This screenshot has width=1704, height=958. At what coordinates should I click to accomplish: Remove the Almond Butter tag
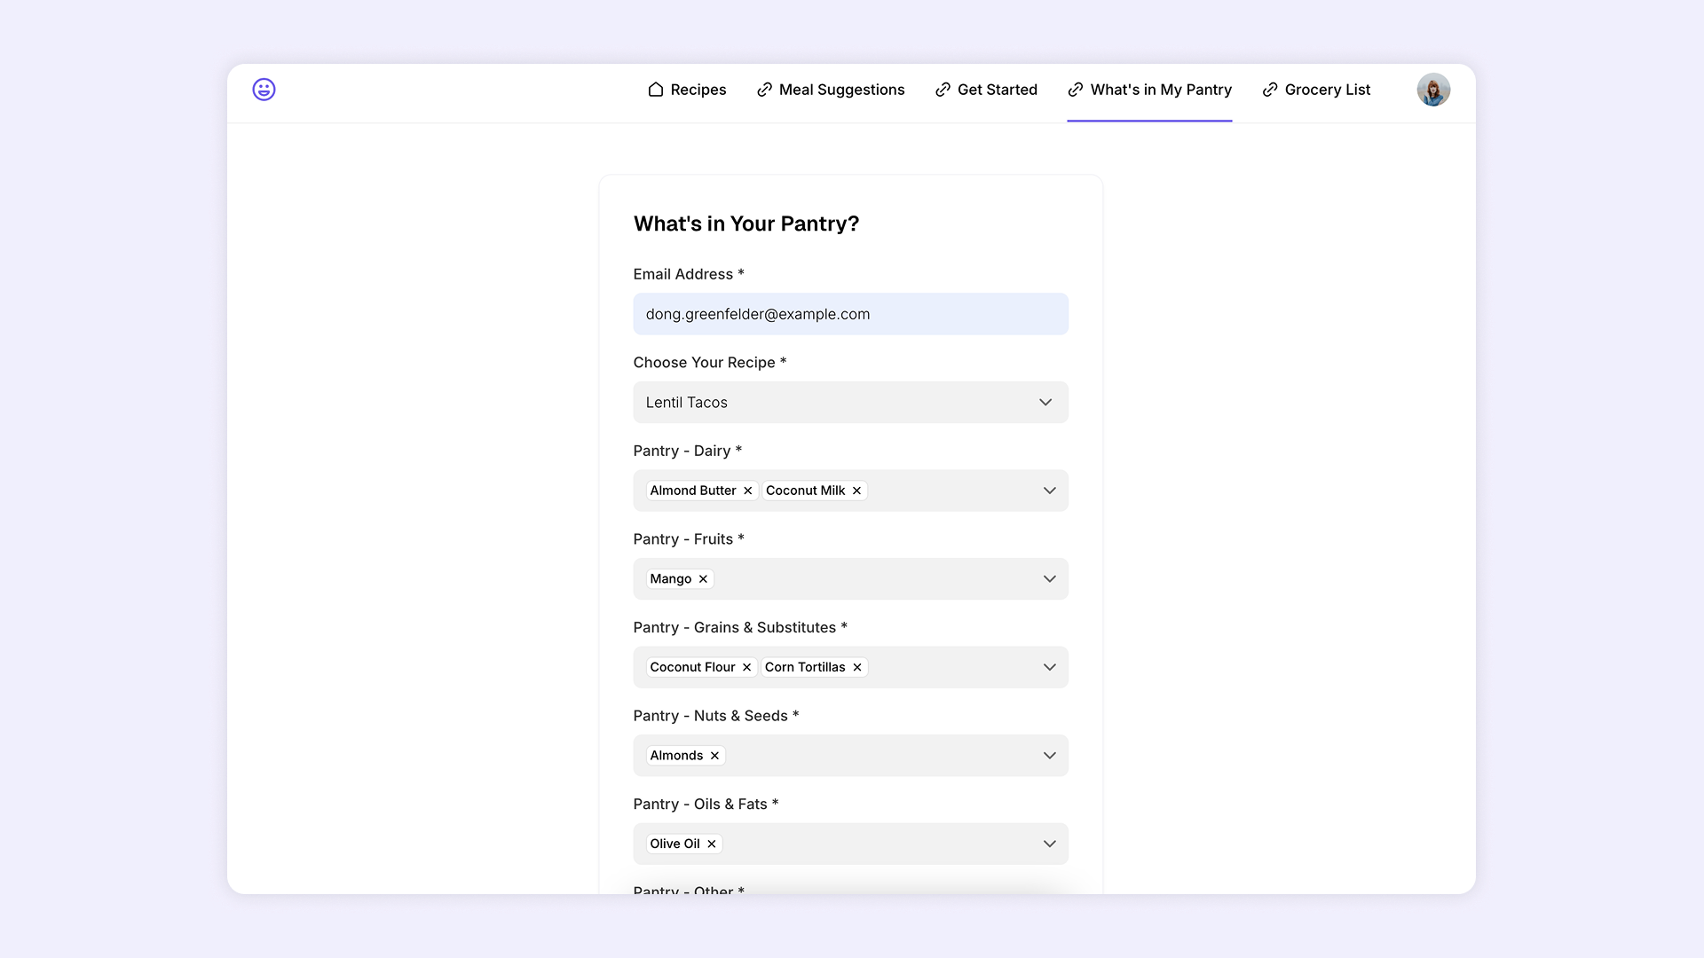748,491
